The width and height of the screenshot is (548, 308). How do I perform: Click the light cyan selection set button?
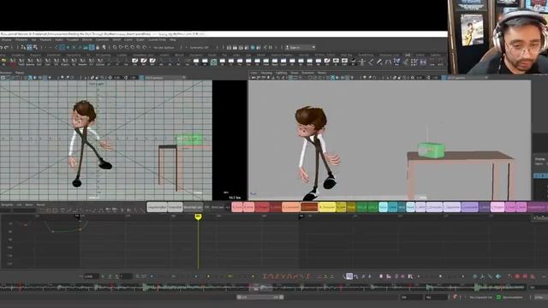383,207
